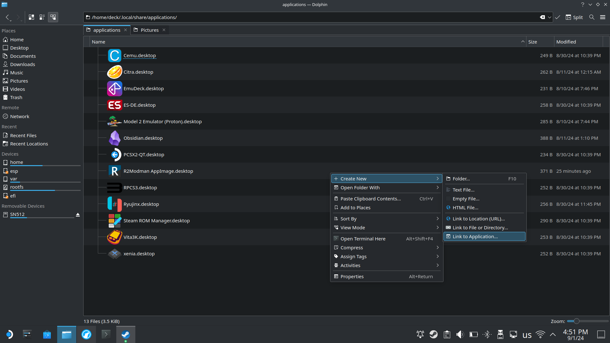Choose Open Terminal Here
This screenshot has width=610, height=343.
point(387,239)
